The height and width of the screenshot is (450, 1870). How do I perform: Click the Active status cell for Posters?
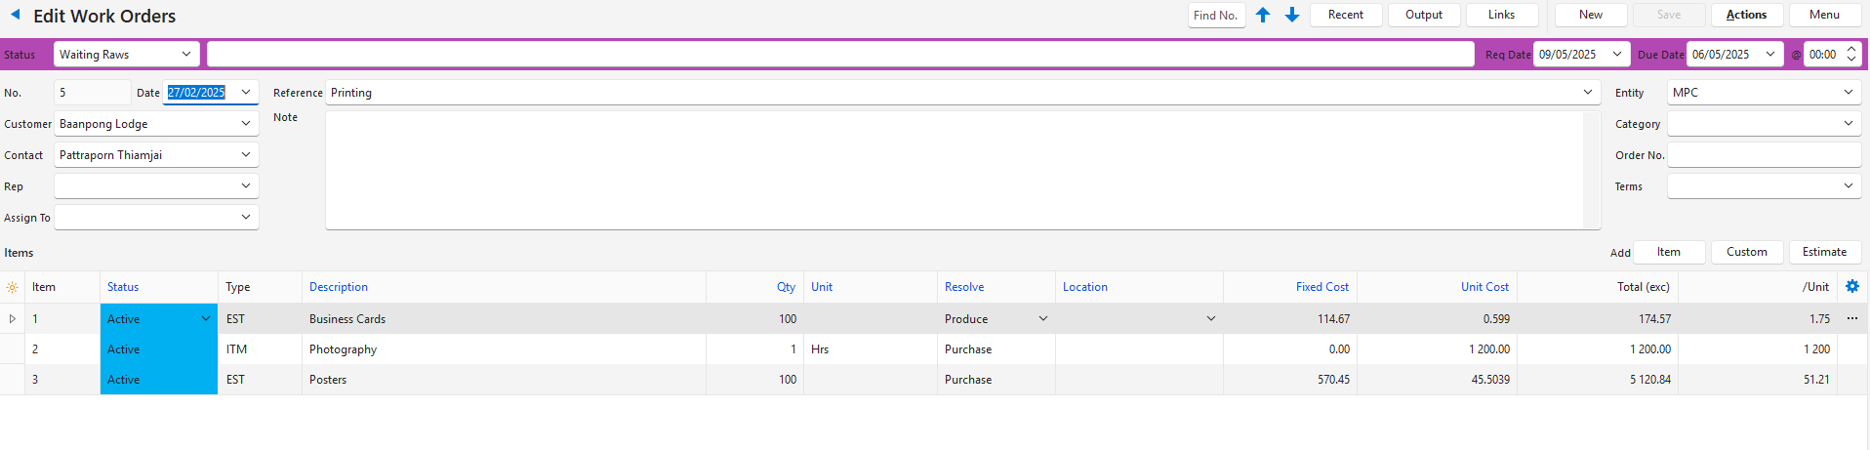point(158,380)
